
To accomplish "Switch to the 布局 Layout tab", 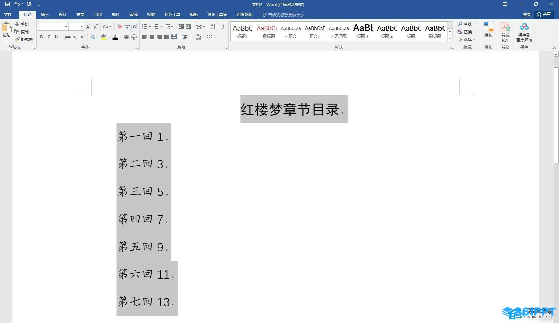I will coord(80,15).
